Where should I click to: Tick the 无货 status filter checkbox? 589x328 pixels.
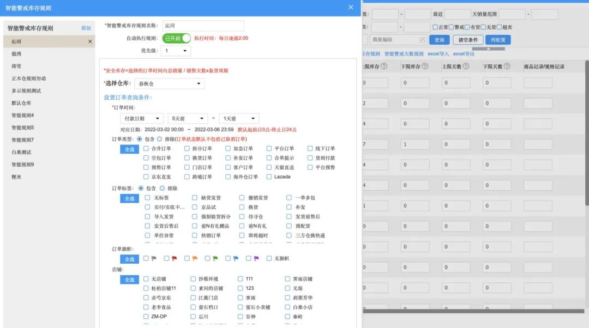point(483,27)
